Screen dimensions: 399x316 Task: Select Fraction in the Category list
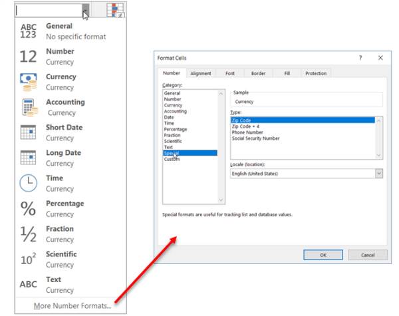click(190, 135)
